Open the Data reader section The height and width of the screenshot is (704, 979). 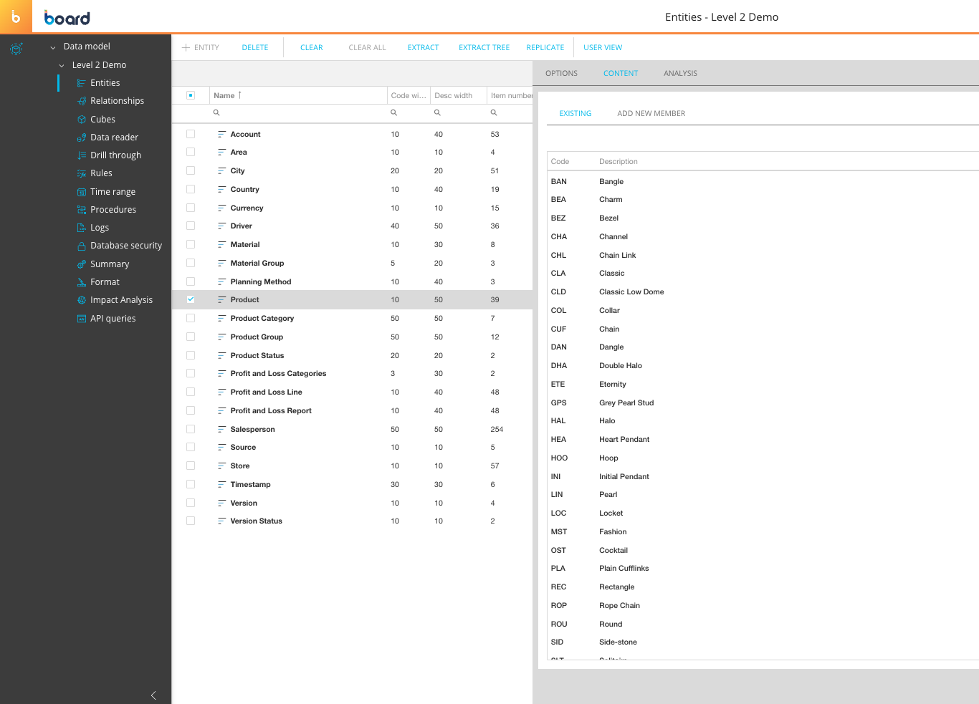tap(115, 137)
